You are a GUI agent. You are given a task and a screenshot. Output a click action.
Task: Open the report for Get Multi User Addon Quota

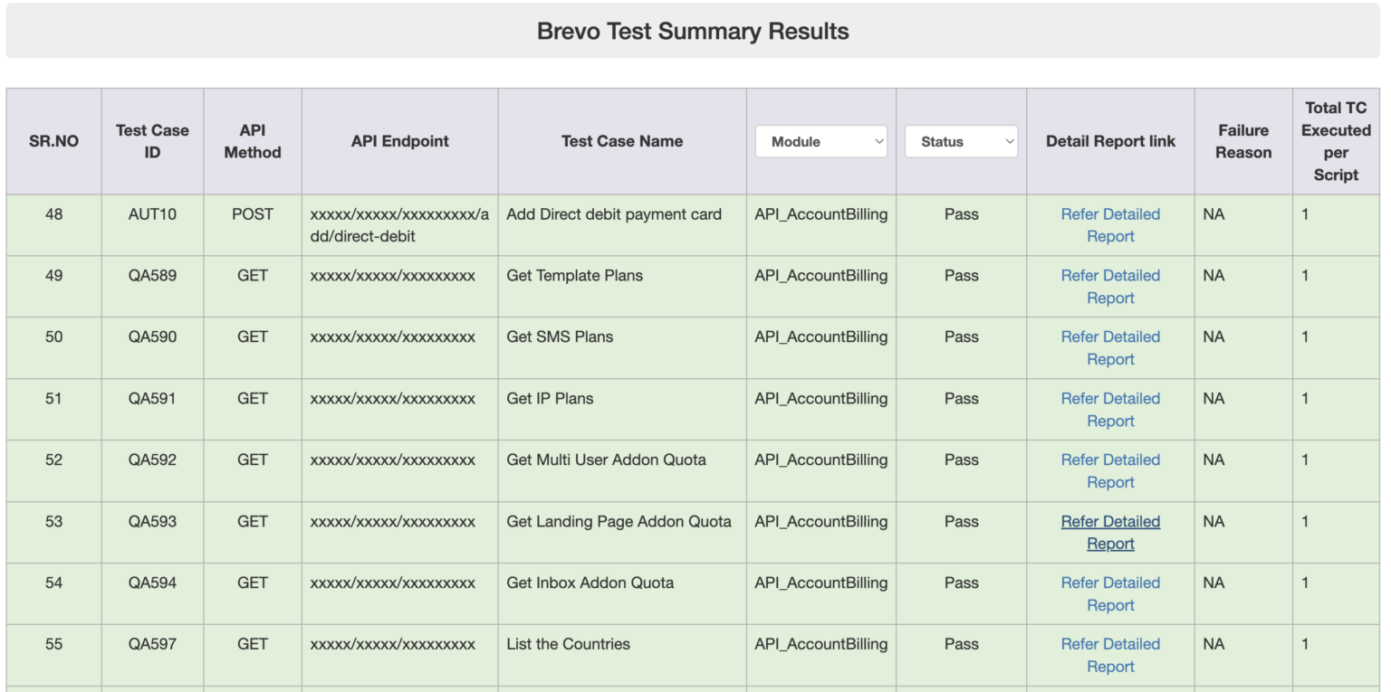[x=1110, y=470]
